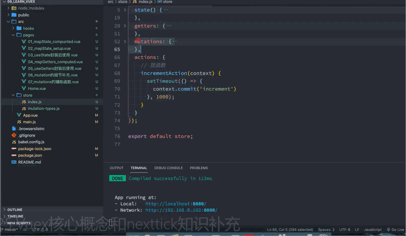Click the mutations fold chevron on line 52
Screen dimensions: 406x236
(x=125, y=41)
